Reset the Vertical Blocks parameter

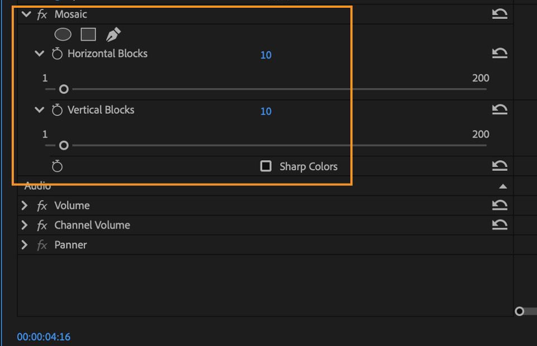click(500, 109)
